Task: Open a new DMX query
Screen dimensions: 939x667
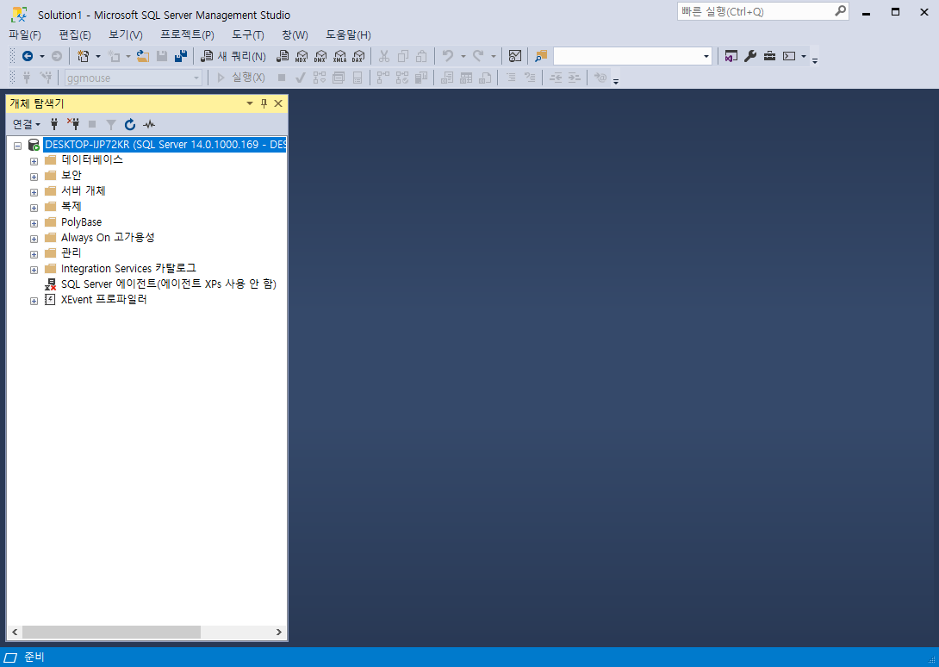Action: click(320, 56)
